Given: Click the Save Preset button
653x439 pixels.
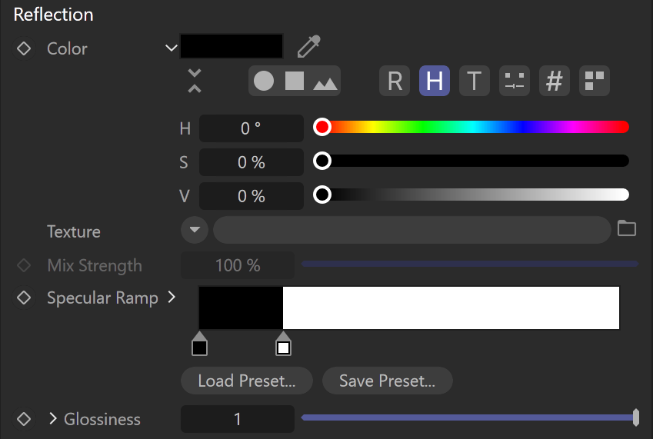Looking at the screenshot, I should click(x=388, y=381).
